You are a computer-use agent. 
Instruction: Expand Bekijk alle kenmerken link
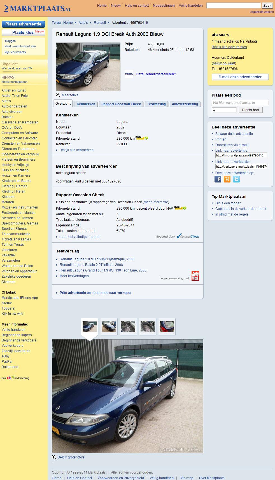pyautogui.click(x=76, y=150)
